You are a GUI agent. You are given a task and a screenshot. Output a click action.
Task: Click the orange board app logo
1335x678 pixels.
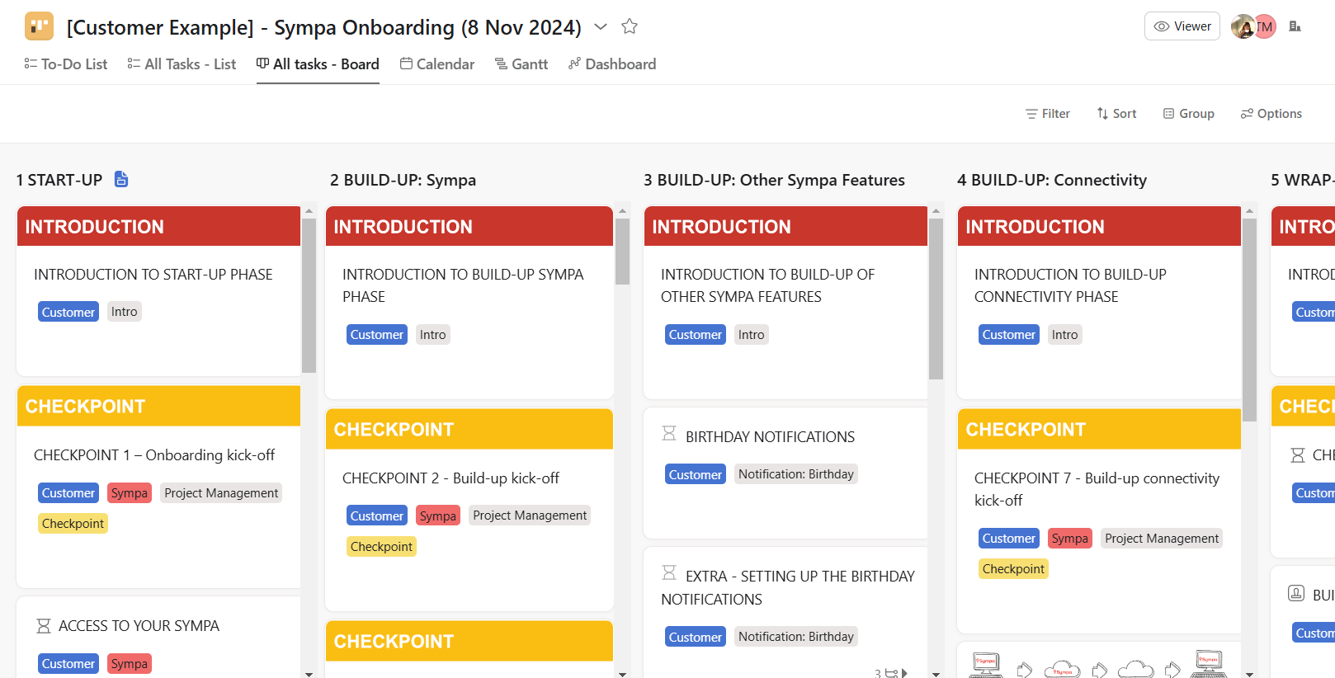pos(39,26)
